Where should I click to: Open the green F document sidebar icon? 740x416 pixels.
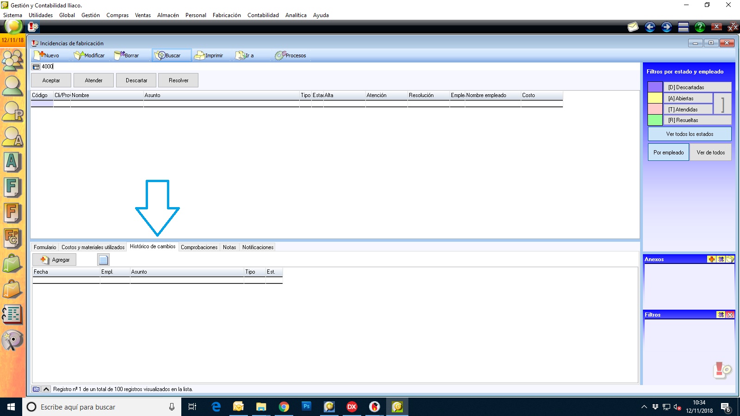12,188
